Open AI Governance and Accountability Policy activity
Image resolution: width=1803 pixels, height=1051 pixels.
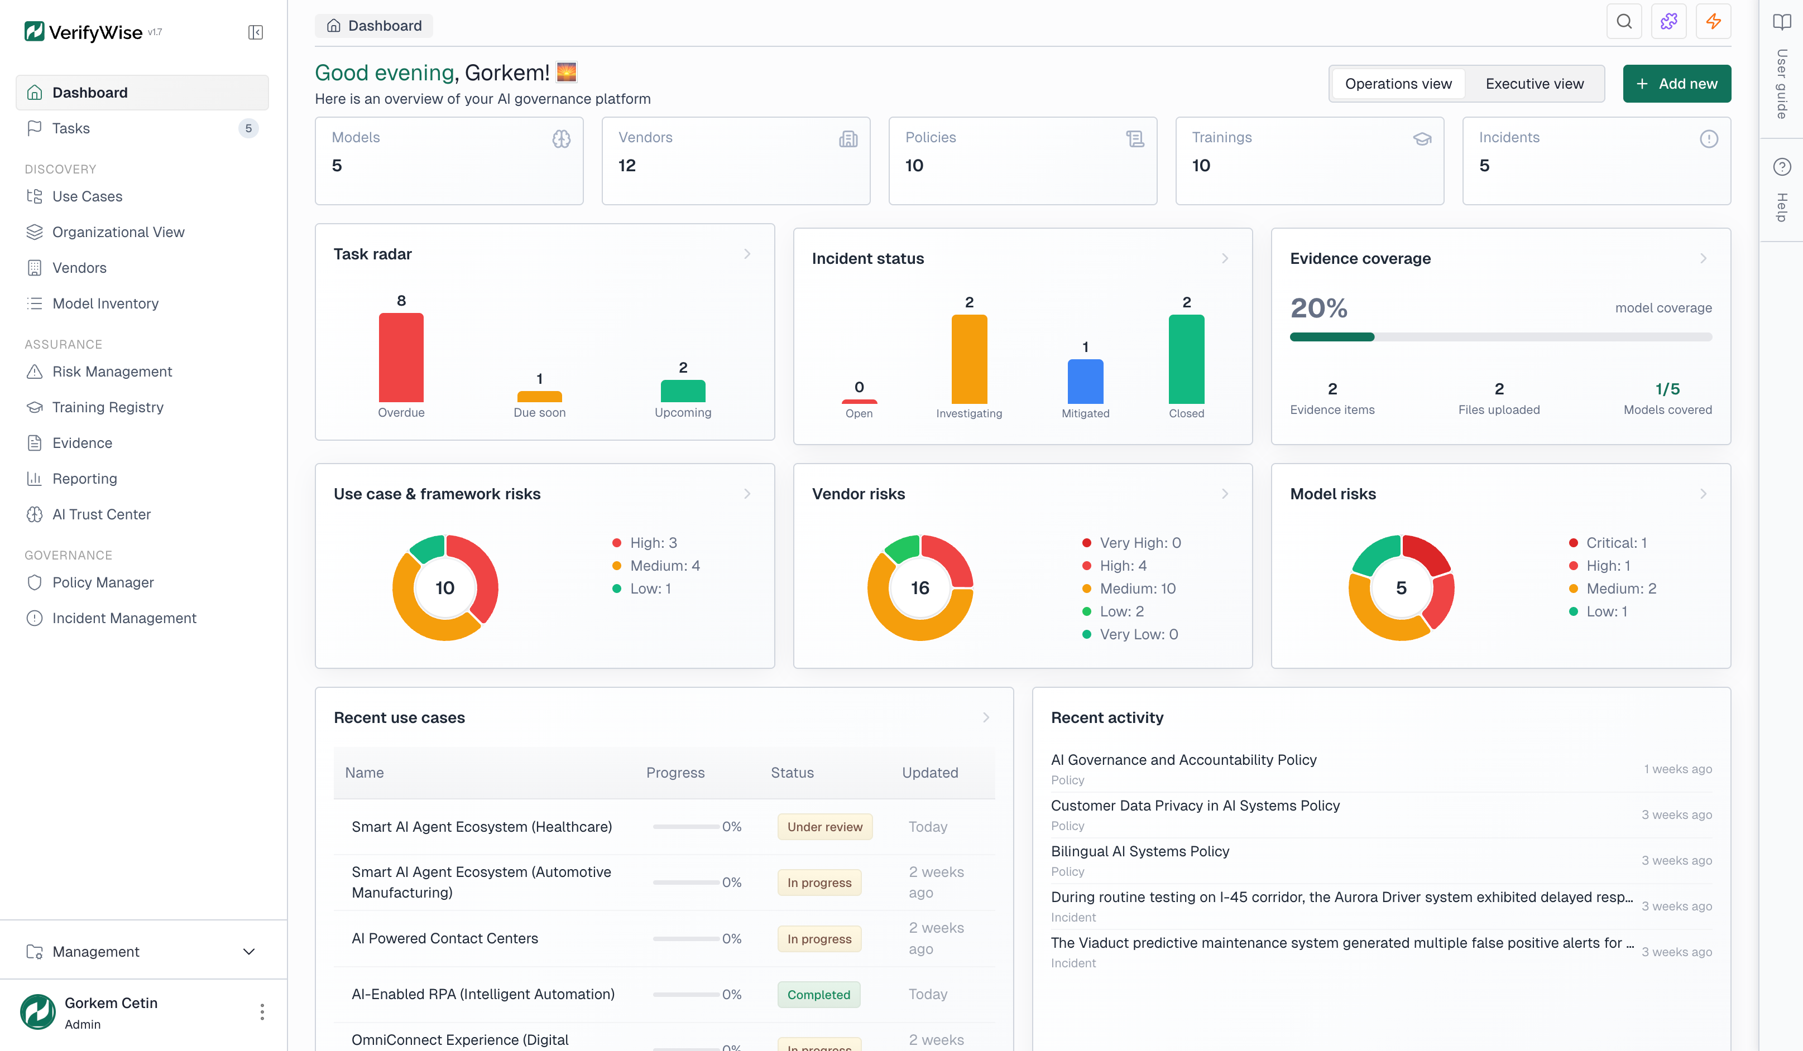[1381, 769]
